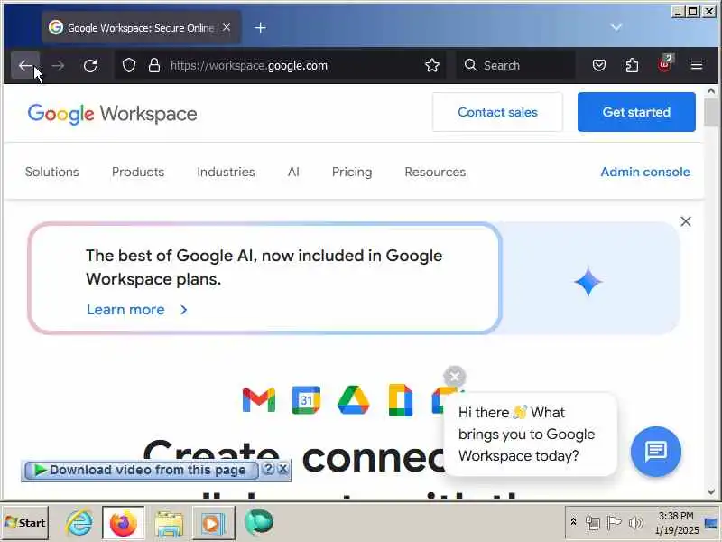Click the Google Calendar icon
The height and width of the screenshot is (542, 722).
pos(306,399)
